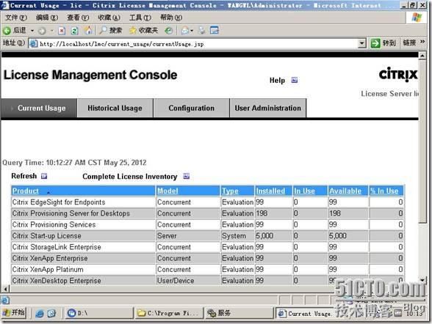The height and width of the screenshot is (324, 432).
Task: Sort table by Available column header
Action: tap(345, 191)
